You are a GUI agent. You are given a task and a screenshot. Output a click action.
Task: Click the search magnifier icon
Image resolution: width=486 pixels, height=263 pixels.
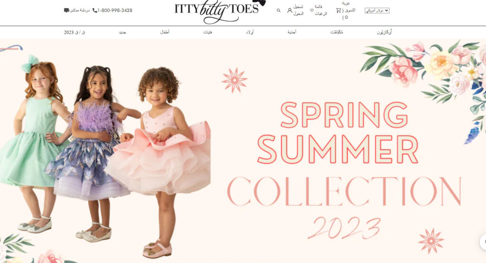pos(278,10)
